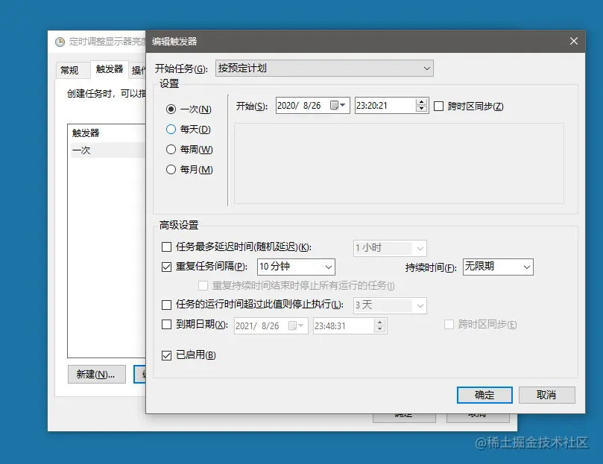This screenshot has width=603, height=464.
Task: Enable the 跨时区同步(Z) checkbox
Action: (x=438, y=106)
